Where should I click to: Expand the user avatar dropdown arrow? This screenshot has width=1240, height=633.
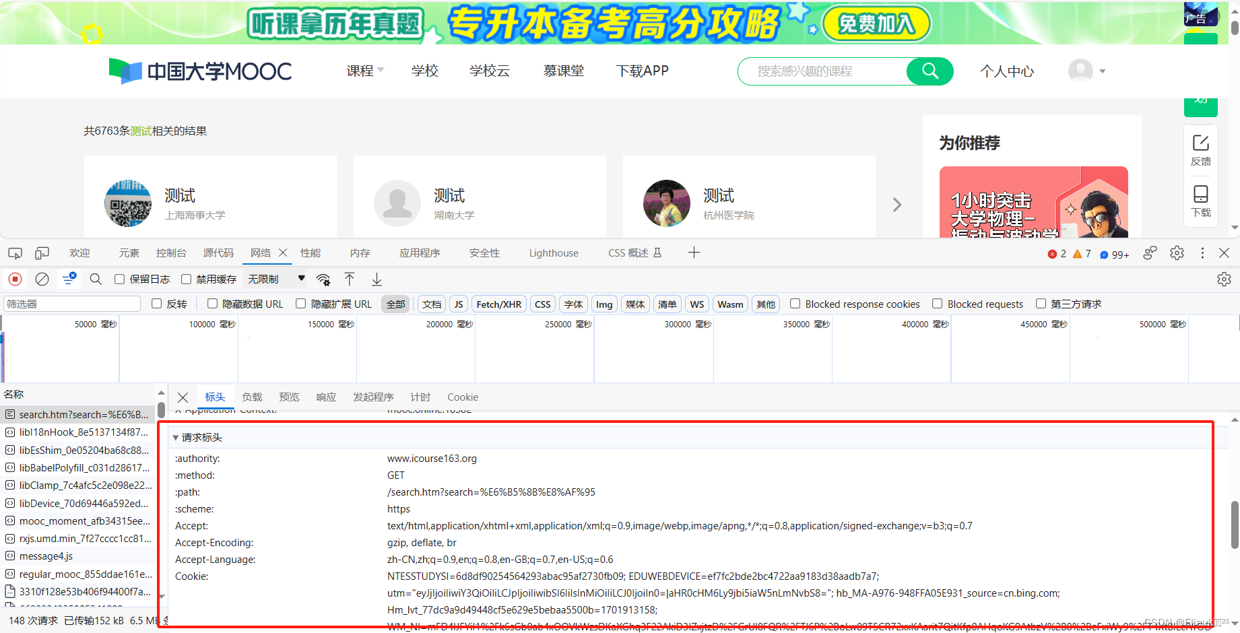(x=1103, y=71)
